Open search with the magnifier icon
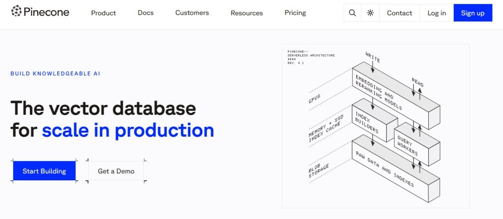This screenshot has height=219, width=503. coord(352,13)
